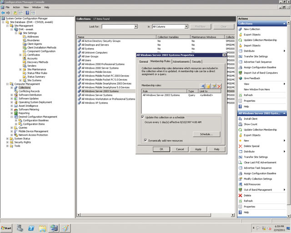Select the Boundaries tree item
This screenshot has height=233, width=291.
33,41
